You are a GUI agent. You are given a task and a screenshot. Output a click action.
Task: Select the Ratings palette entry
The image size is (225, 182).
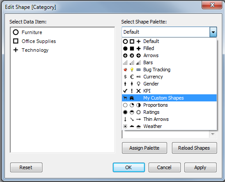point(169,112)
